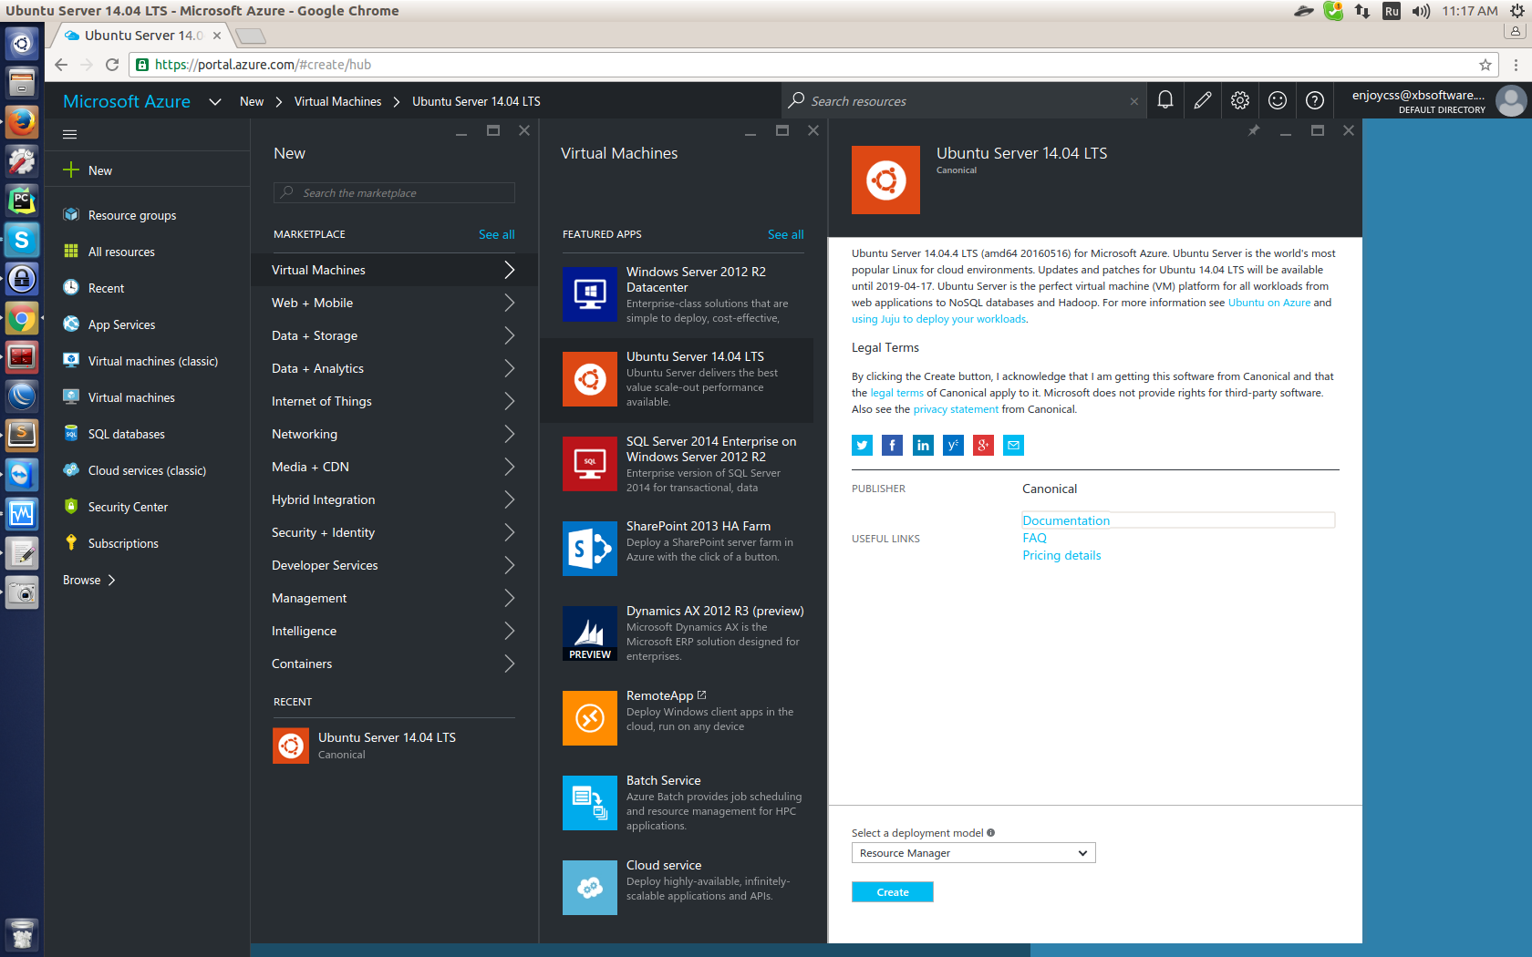Screen dimensions: 1532x957
Task: Click the feedback smiley face icon
Action: [x=1277, y=100]
